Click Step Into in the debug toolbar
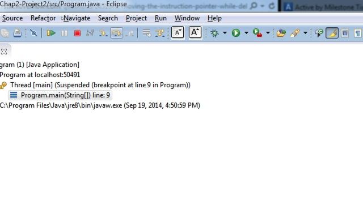This screenshot has width=363, height=204. (x=103, y=33)
